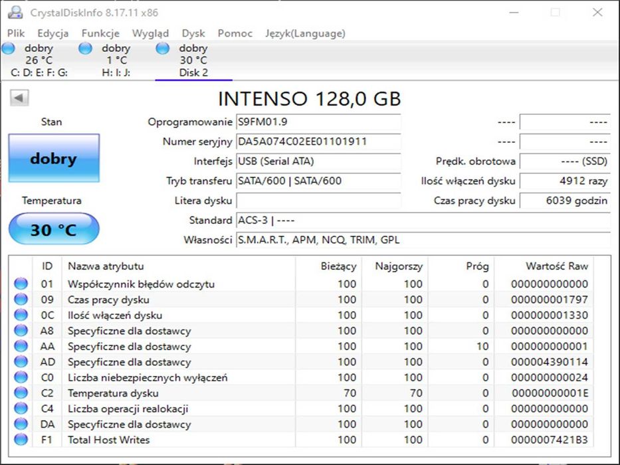Click status orb for H: I: J: disk
This screenshot has width=620, height=465.
coord(85,48)
